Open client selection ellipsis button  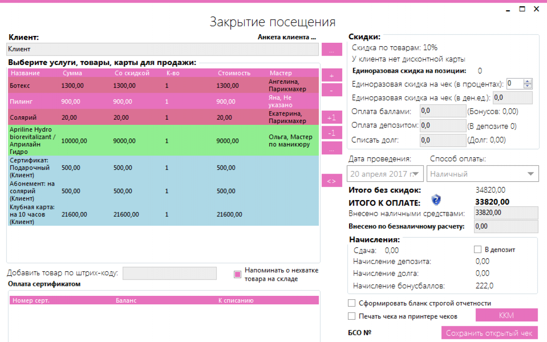(x=332, y=49)
